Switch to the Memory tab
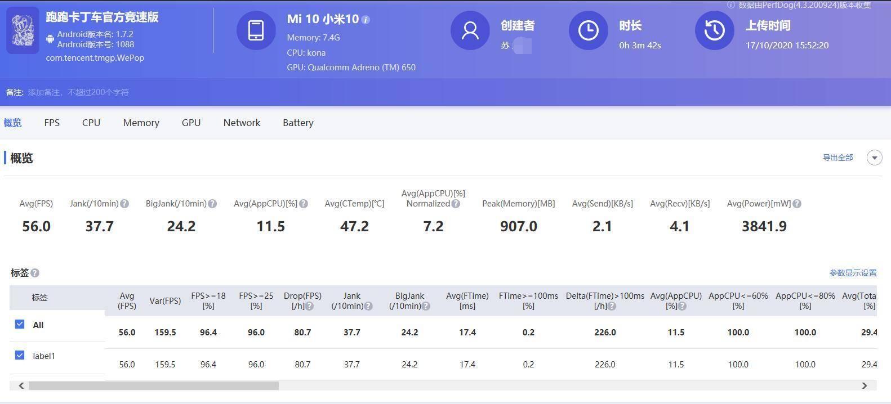 click(x=141, y=123)
